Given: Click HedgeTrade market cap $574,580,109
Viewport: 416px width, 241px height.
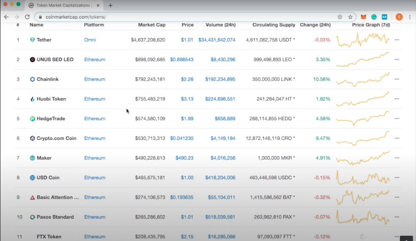Looking at the screenshot, I should [x=150, y=118].
